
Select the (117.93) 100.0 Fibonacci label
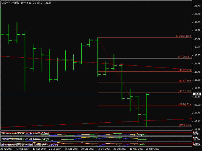tap(184, 36)
